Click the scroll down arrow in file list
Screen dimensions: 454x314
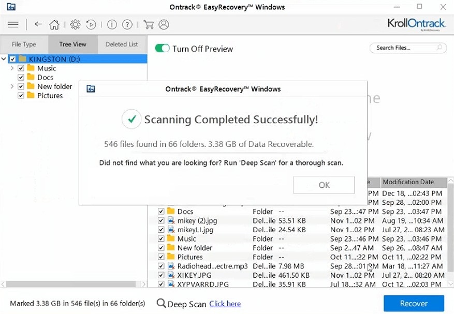click(x=450, y=284)
